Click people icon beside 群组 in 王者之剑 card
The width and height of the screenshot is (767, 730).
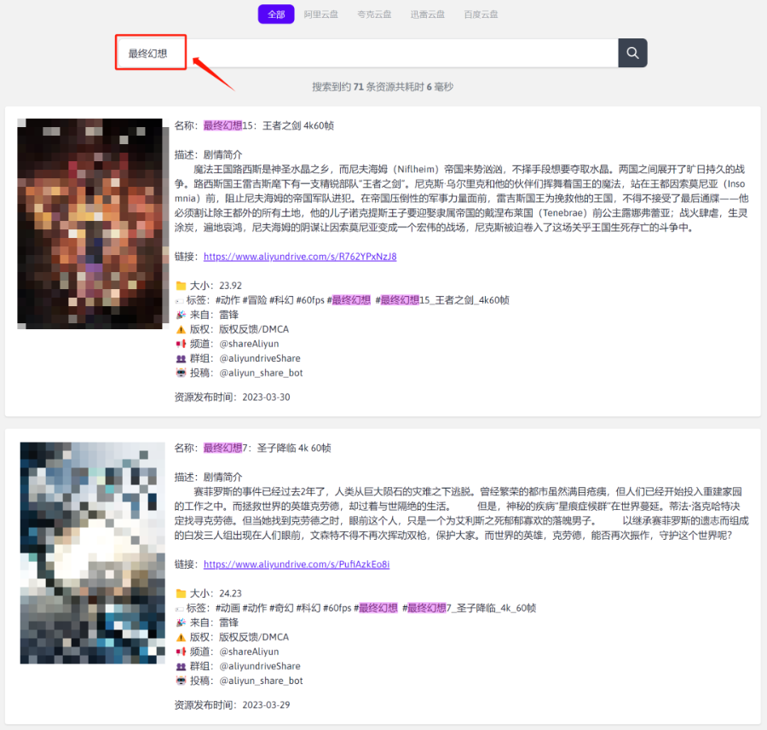[181, 358]
